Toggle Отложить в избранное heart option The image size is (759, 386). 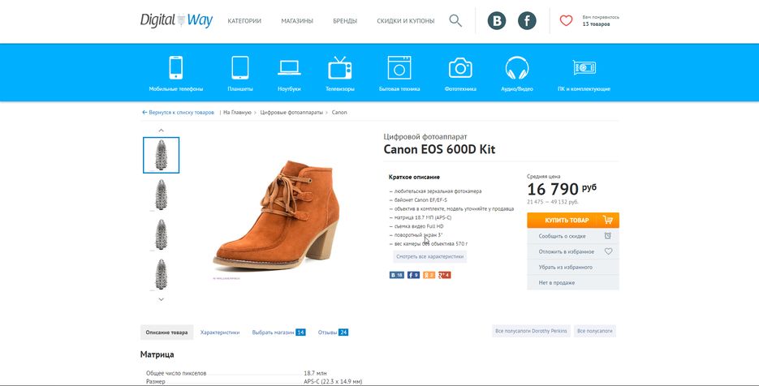[x=572, y=251]
